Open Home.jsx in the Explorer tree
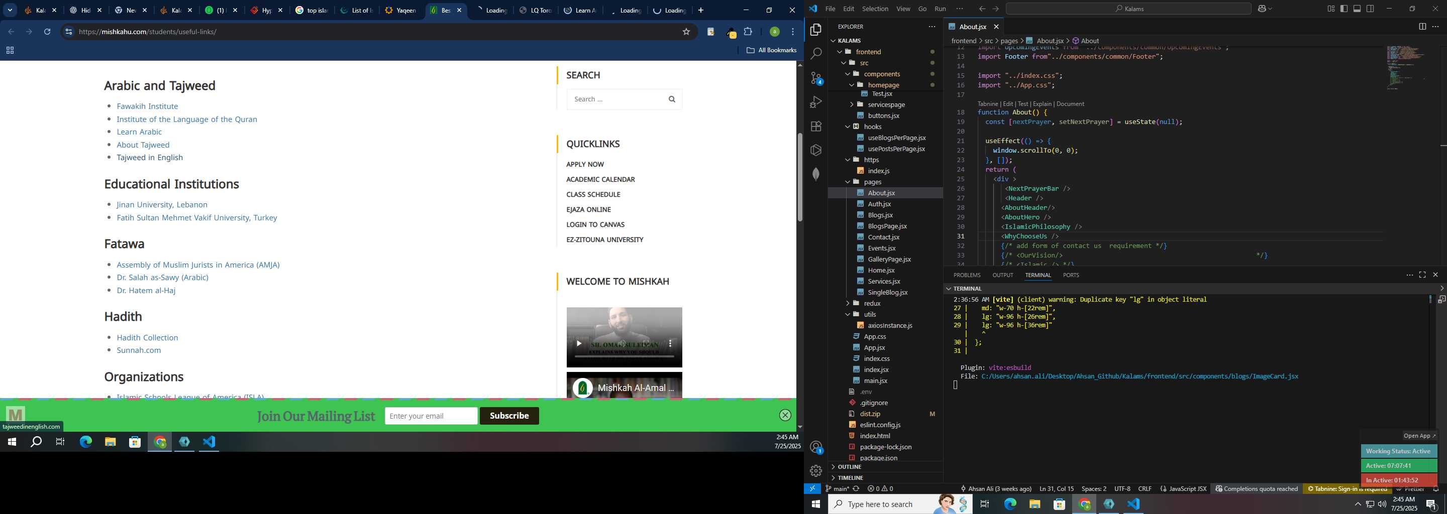 click(x=881, y=271)
